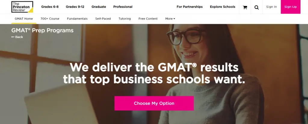Expand the More dropdown menu
This screenshot has height=124, width=308.
click(x=170, y=19)
